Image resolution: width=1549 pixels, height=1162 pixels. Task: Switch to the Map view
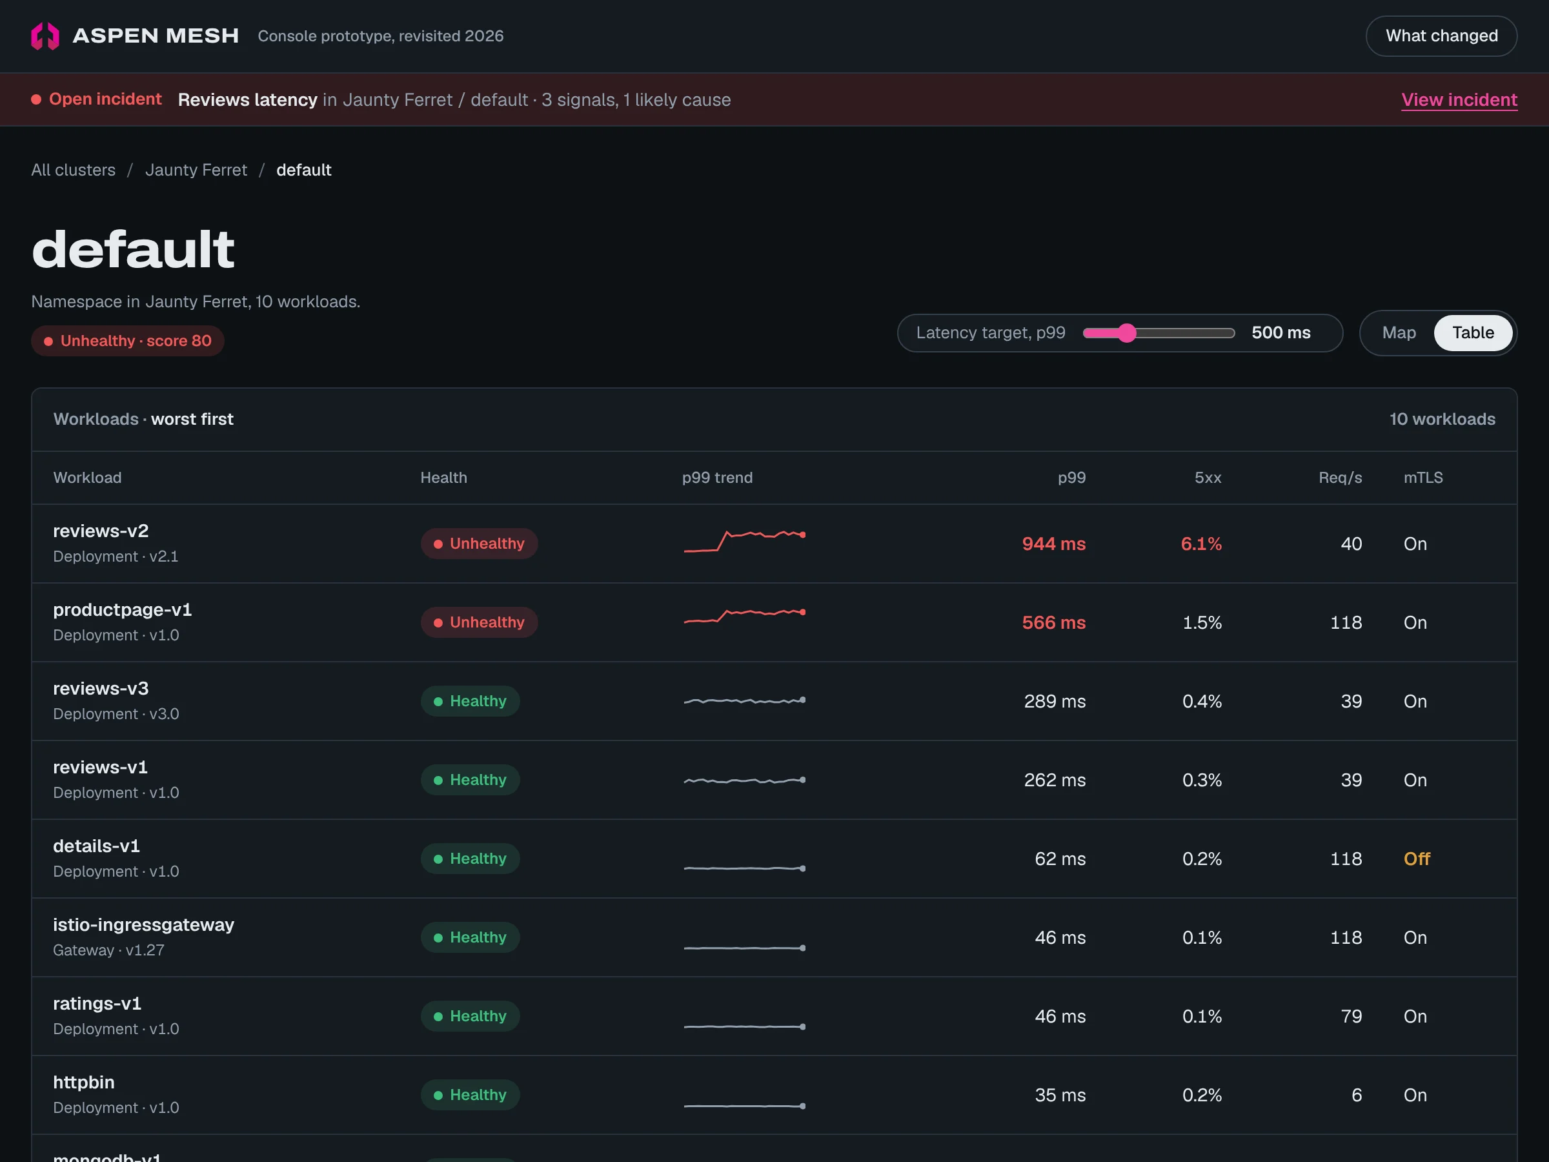(1399, 332)
